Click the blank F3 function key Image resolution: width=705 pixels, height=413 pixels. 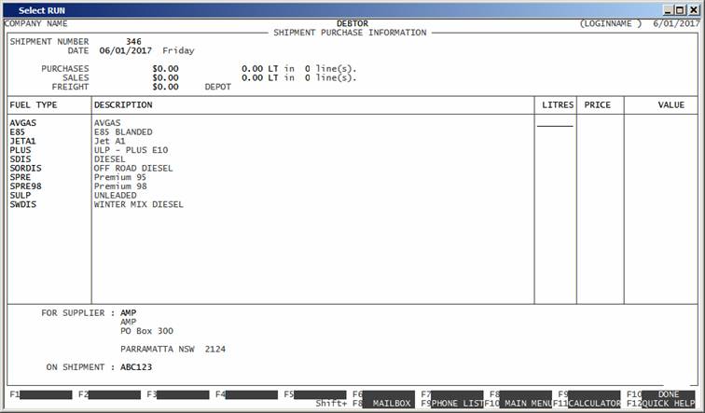tap(183, 394)
